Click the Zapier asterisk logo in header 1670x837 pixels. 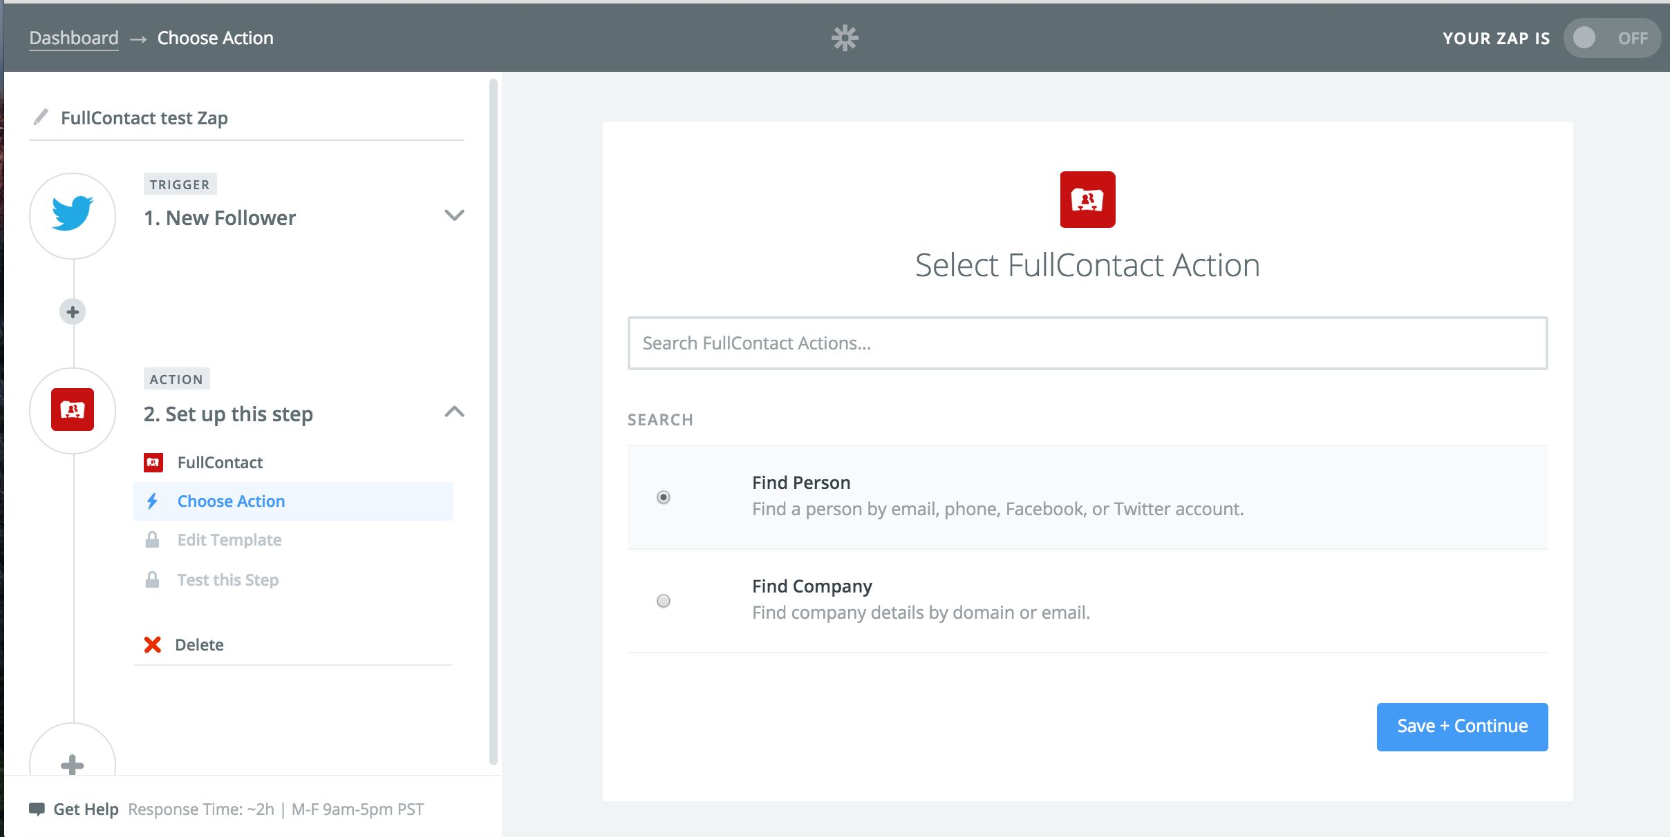click(x=845, y=38)
